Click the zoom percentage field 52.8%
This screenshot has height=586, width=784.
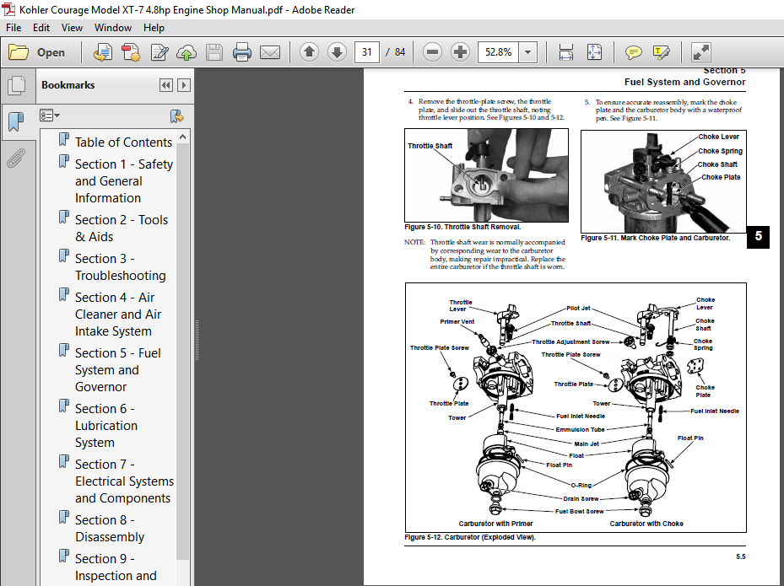pyautogui.click(x=499, y=52)
